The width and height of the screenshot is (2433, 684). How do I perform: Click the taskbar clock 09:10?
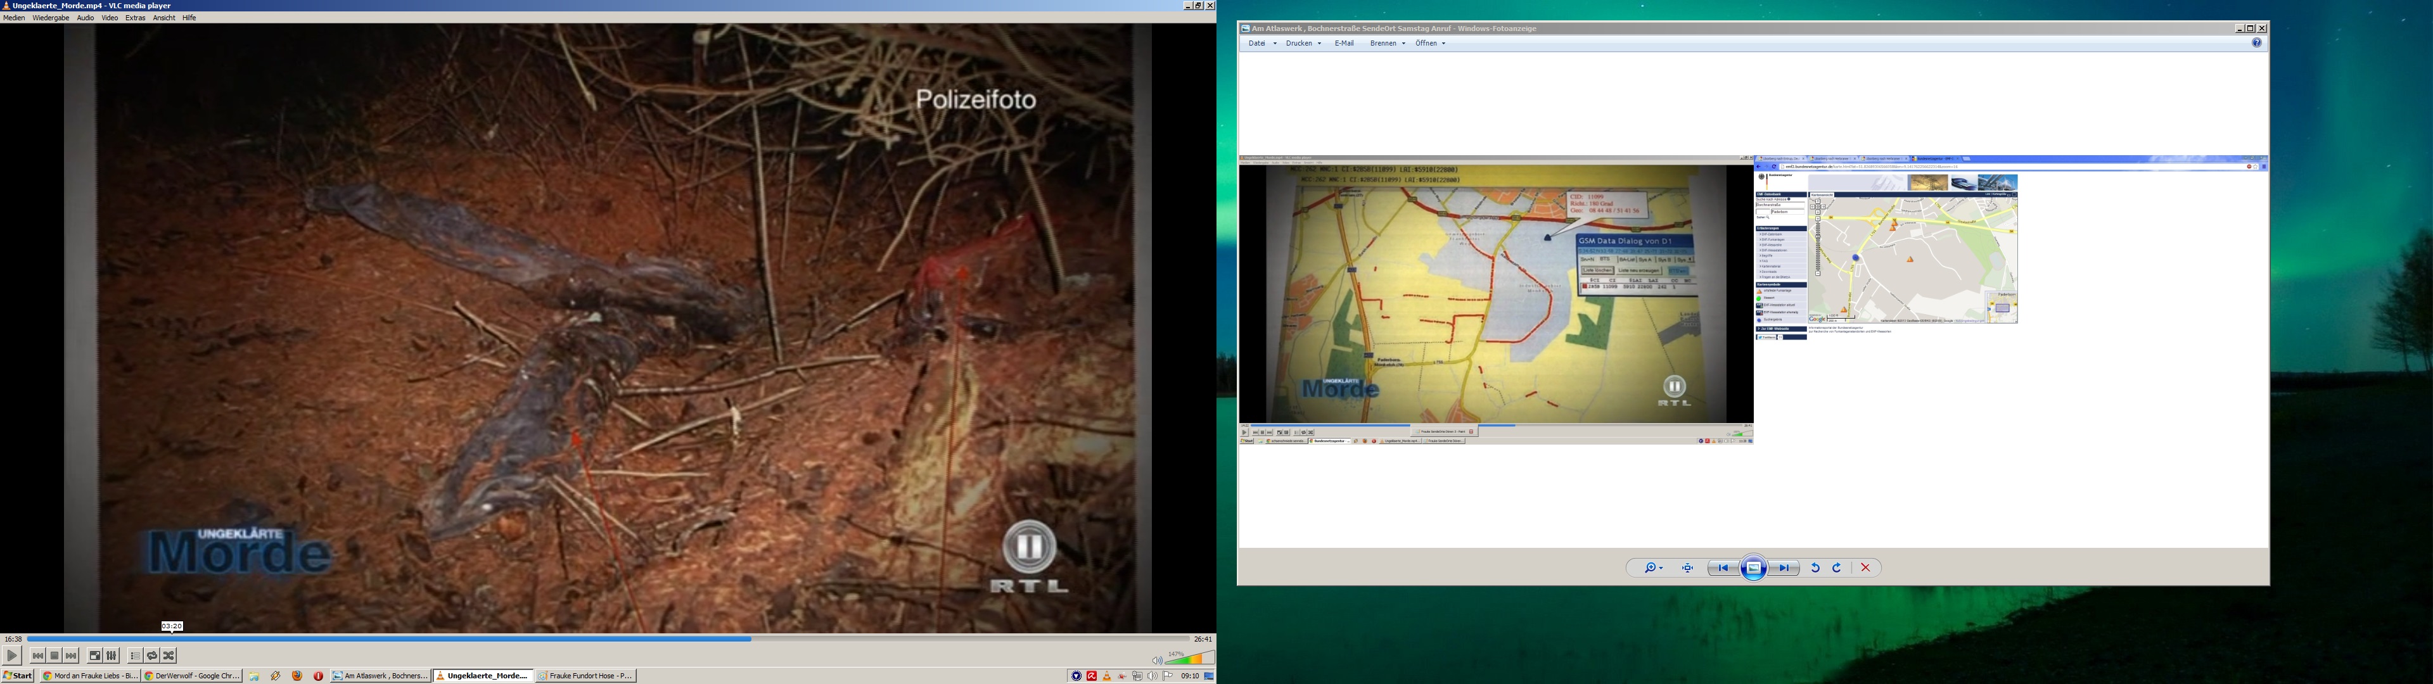(x=1190, y=676)
